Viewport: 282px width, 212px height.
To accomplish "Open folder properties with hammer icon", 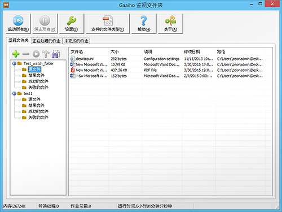I will [46, 54].
